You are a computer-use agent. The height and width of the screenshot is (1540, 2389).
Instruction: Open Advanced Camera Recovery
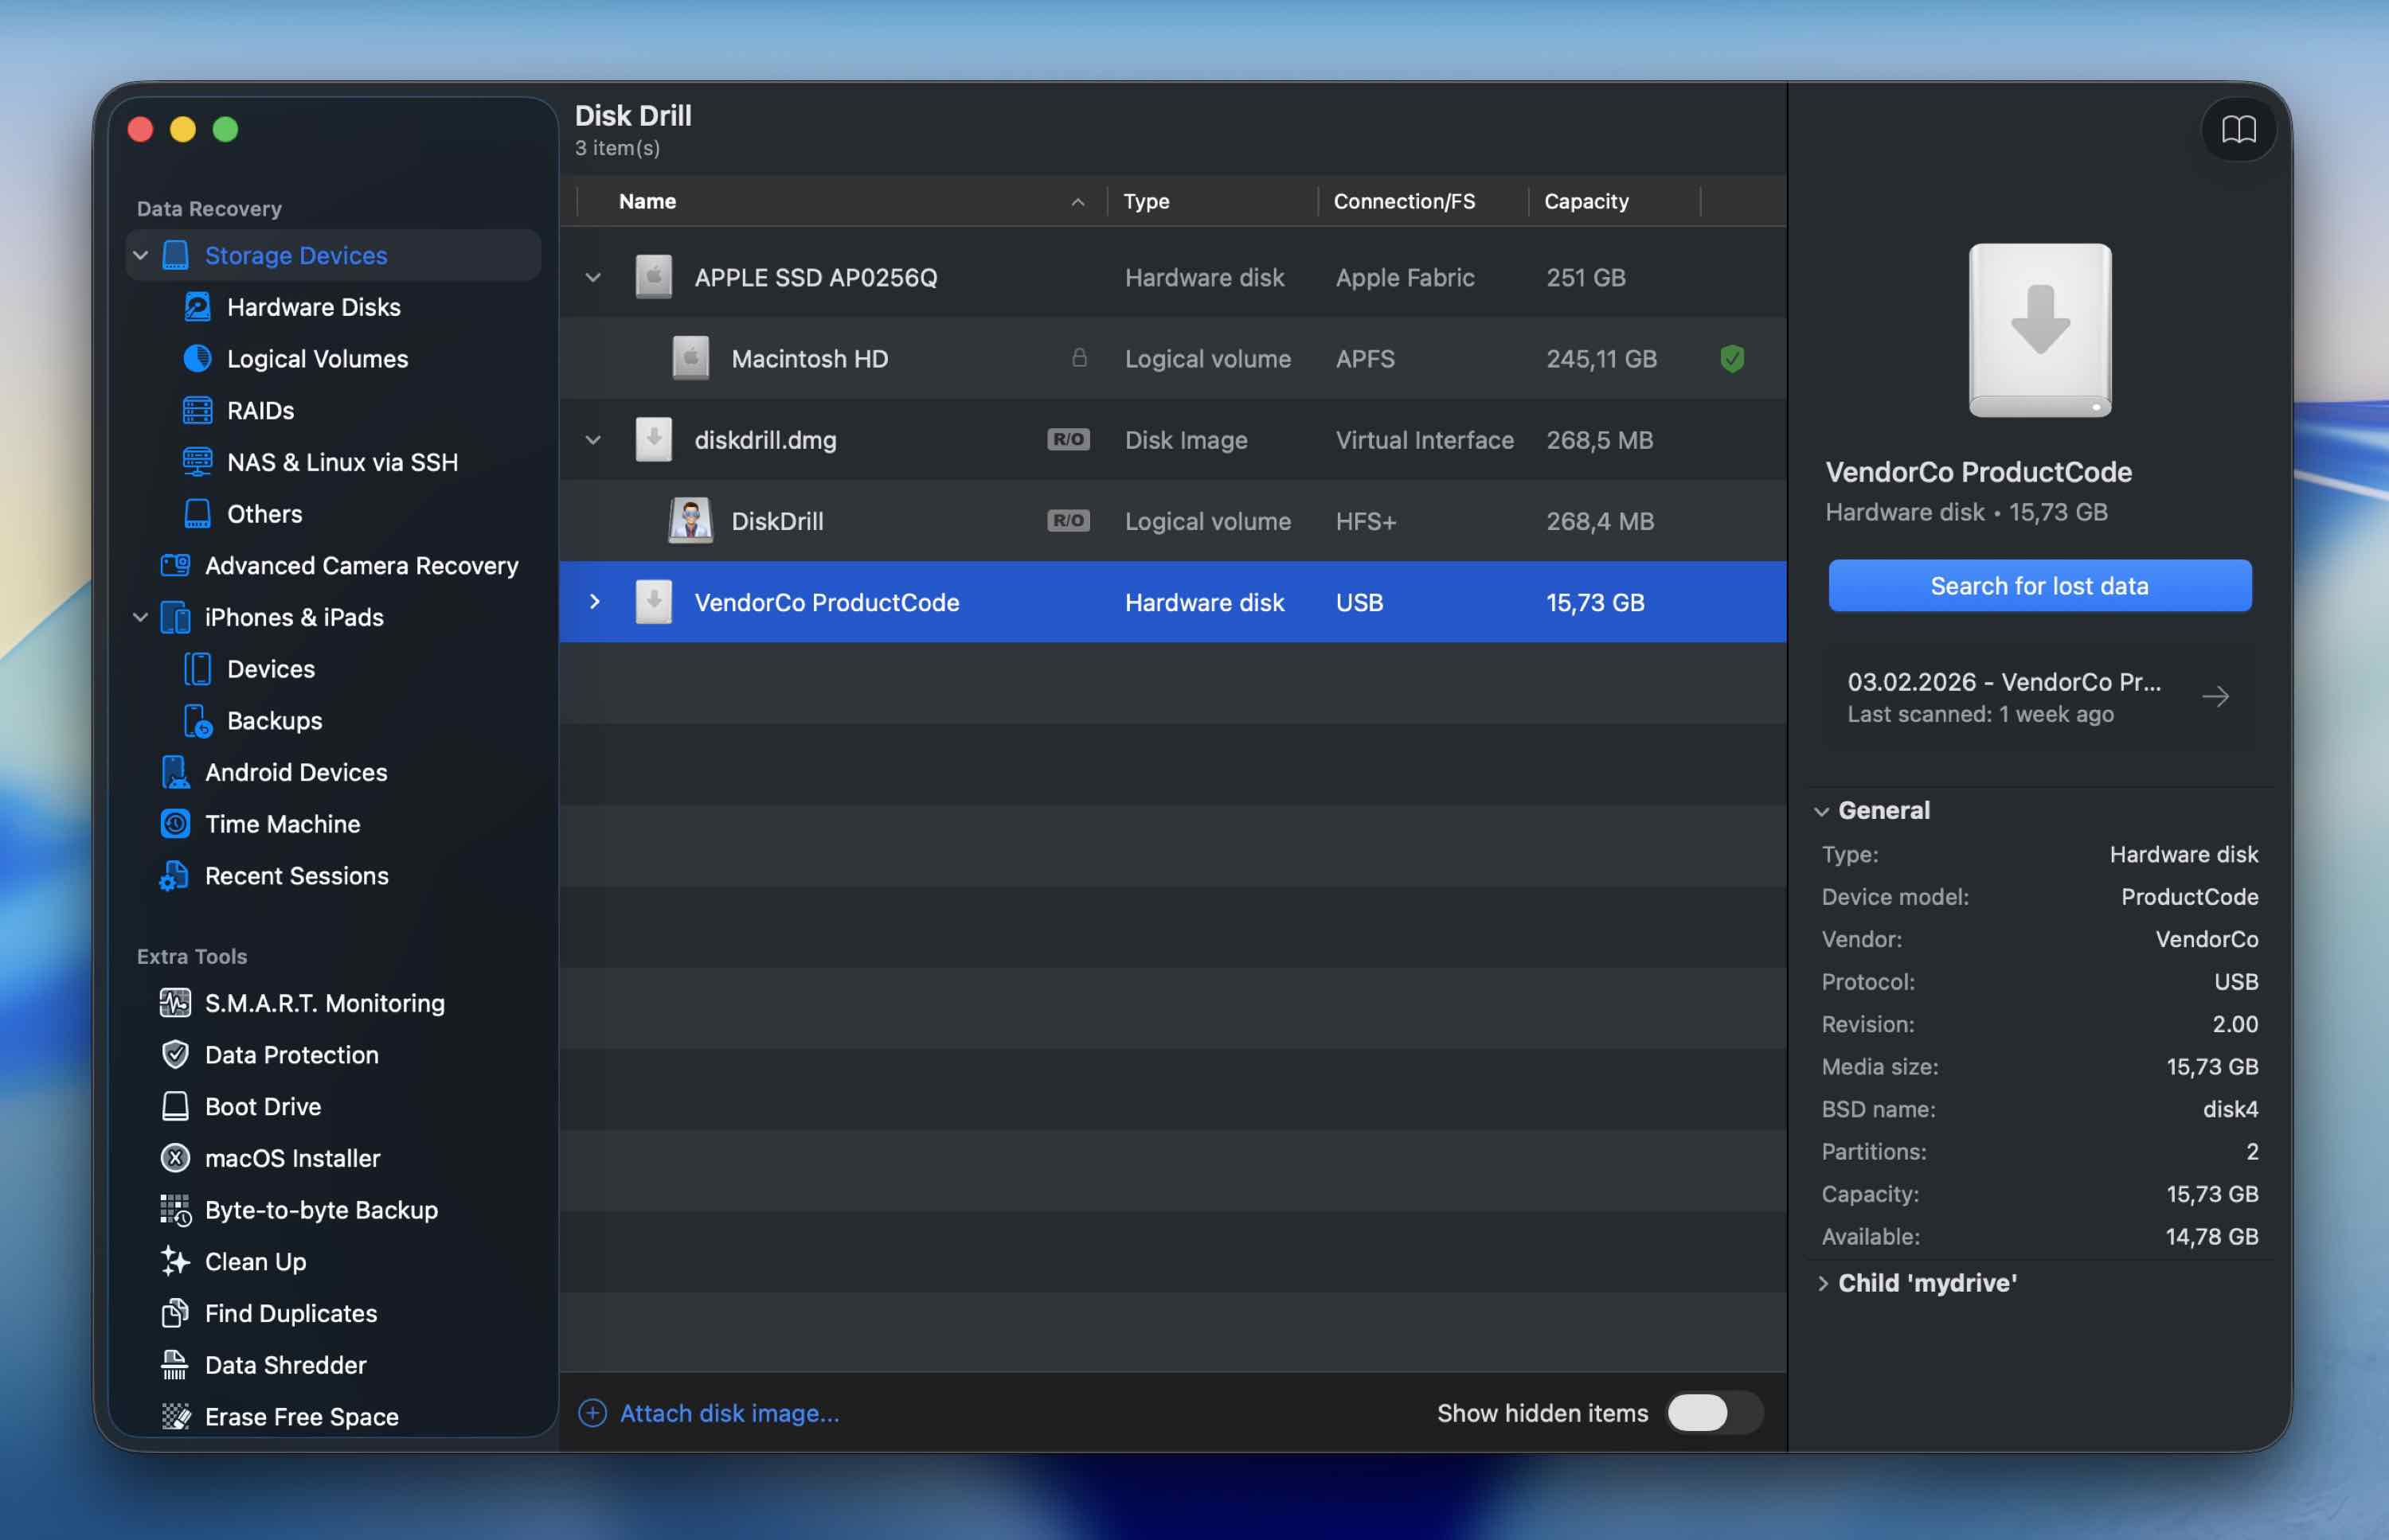coord(362,566)
